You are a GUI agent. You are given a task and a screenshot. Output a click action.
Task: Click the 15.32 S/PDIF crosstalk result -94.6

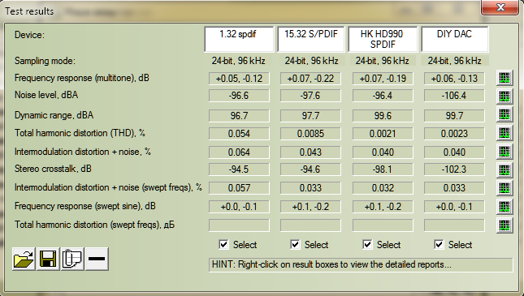point(310,169)
